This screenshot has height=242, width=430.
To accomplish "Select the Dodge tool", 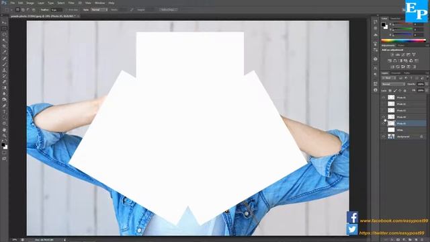I will [x=4, y=99].
